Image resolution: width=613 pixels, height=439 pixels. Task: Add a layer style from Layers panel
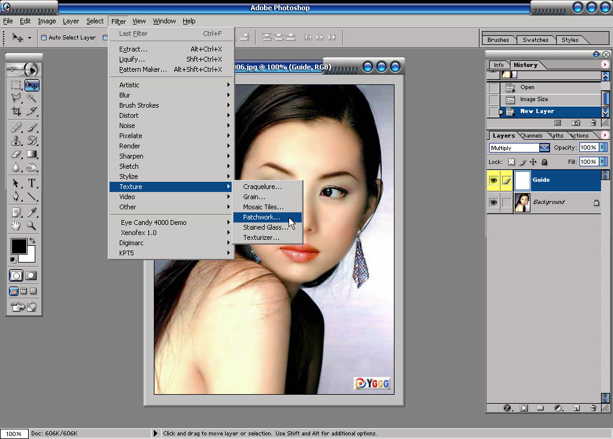click(508, 408)
